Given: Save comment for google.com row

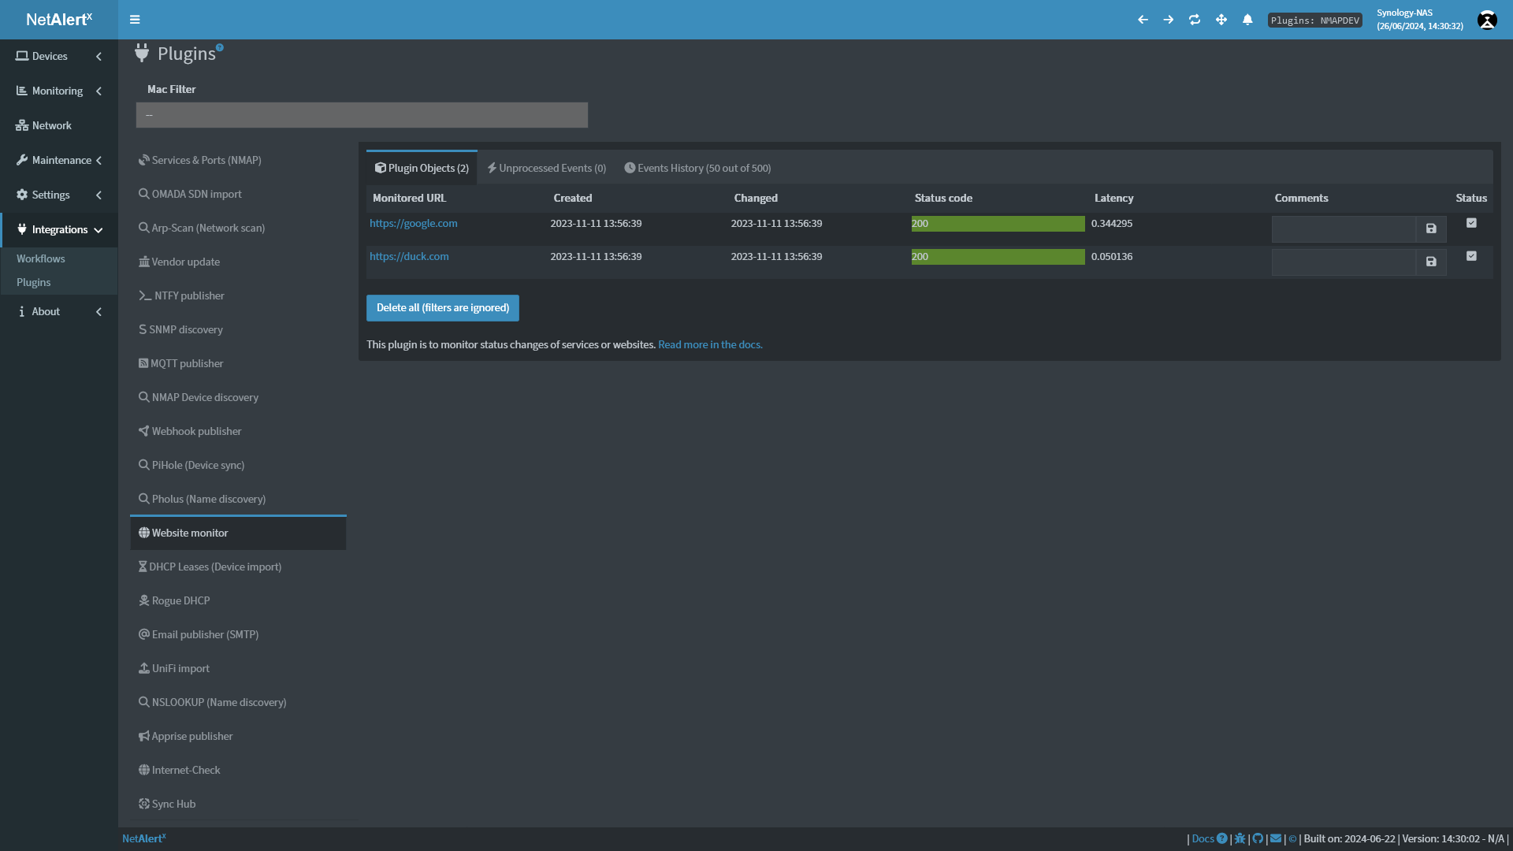Looking at the screenshot, I should tap(1431, 229).
